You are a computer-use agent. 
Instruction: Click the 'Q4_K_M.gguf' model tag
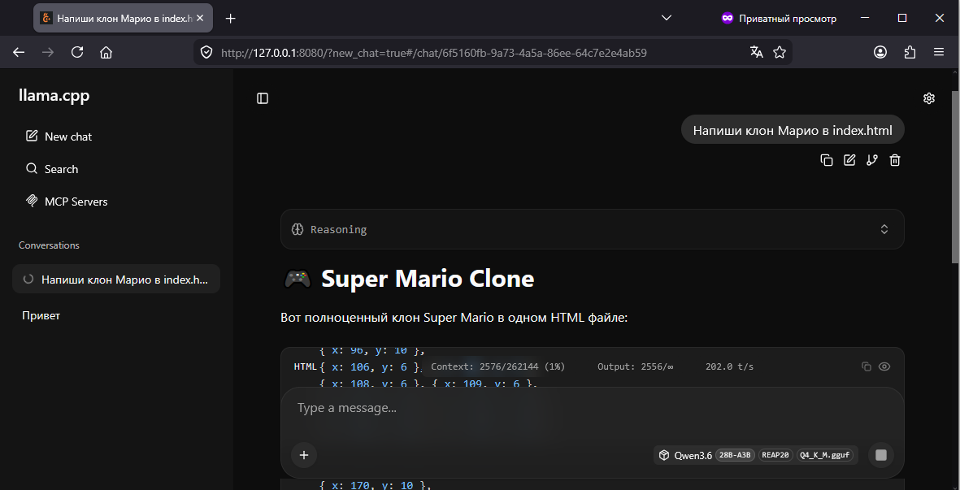[x=825, y=455]
